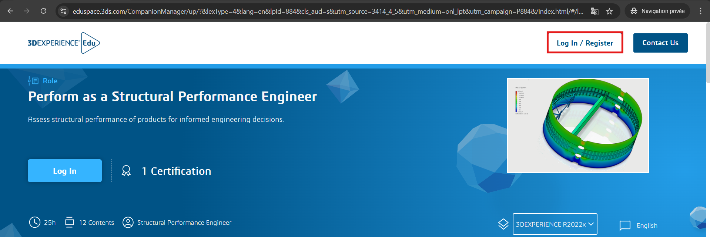Open the Log In / Register link
The width and height of the screenshot is (710, 237).
(585, 43)
